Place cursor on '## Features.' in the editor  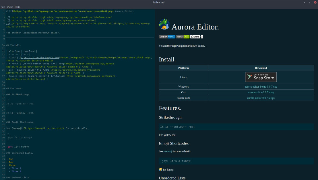pos(14,88)
